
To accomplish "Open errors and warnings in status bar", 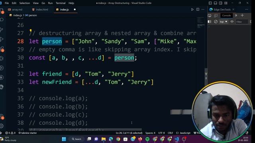I will pos(10,133).
